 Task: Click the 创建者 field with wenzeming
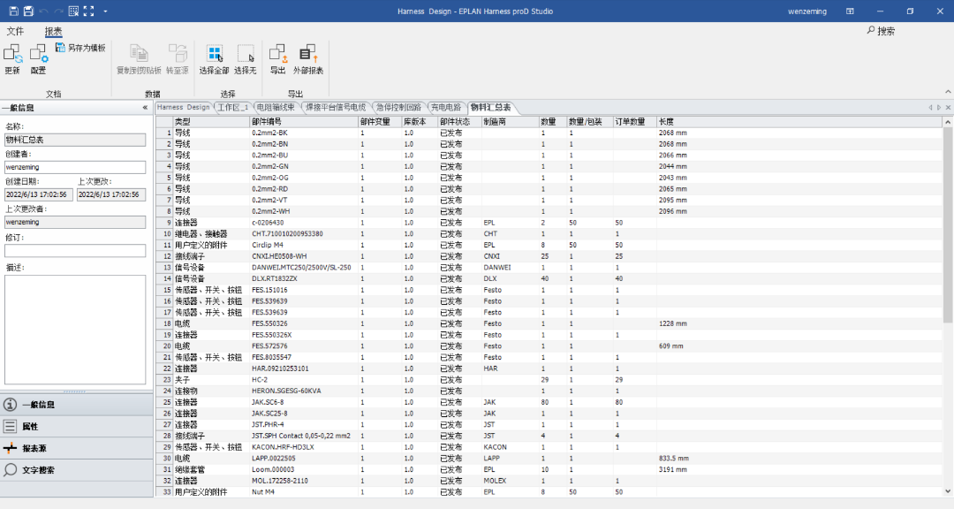75,167
